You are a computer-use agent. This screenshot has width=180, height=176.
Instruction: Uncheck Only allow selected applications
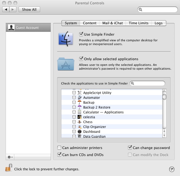pyautogui.click(x=81, y=59)
